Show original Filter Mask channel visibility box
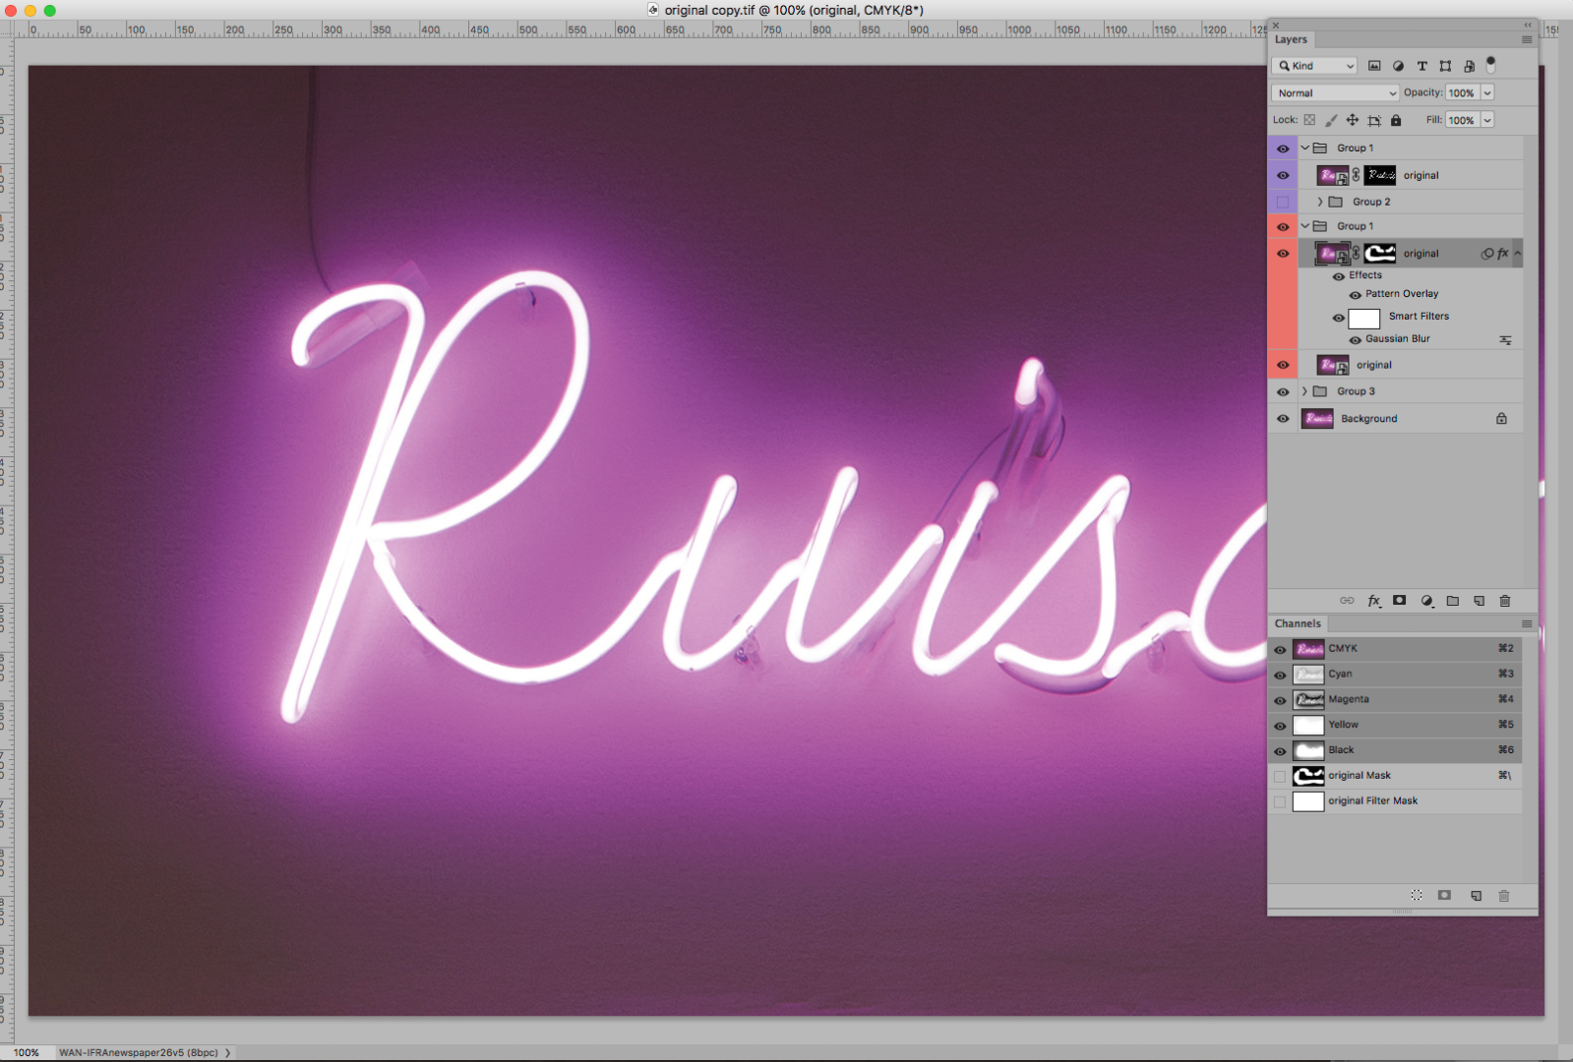The width and height of the screenshot is (1573, 1062). pos(1280,801)
